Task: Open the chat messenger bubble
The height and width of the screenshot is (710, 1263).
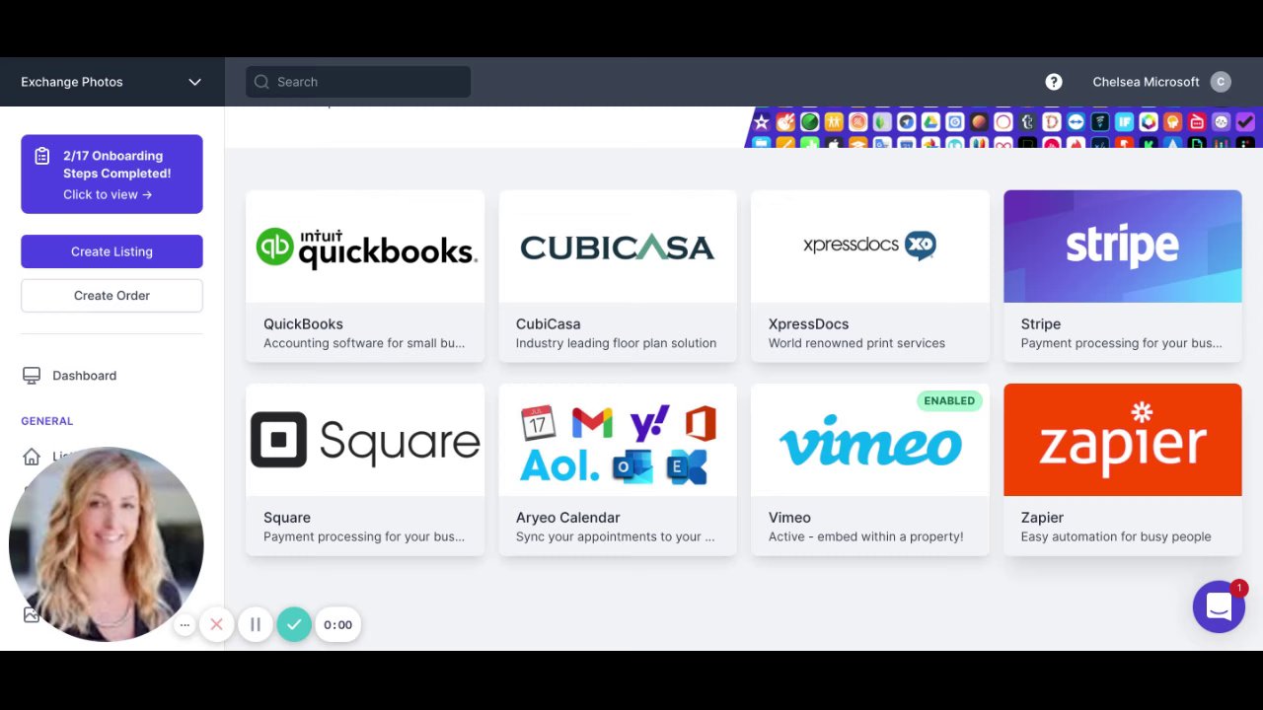Action: (x=1219, y=606)
